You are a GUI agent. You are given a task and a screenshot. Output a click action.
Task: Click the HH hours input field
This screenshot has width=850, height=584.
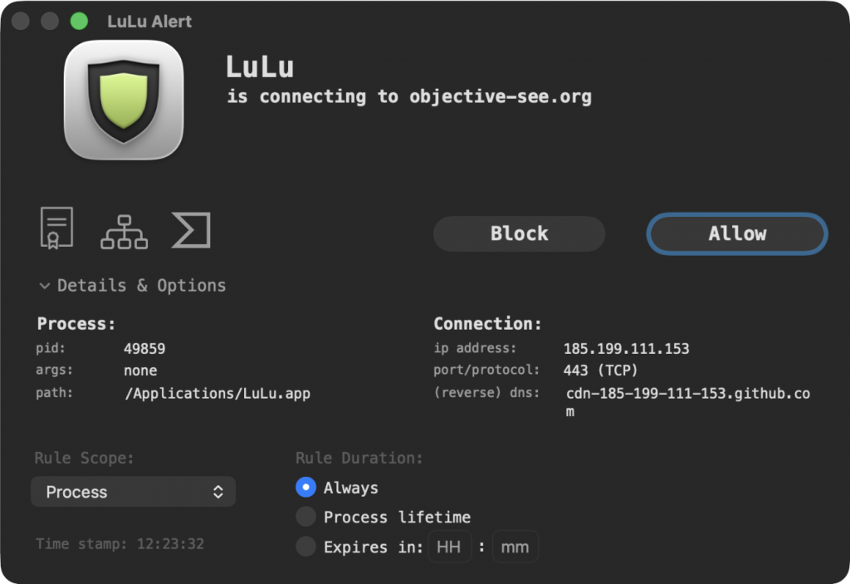(x=449, y=546)
